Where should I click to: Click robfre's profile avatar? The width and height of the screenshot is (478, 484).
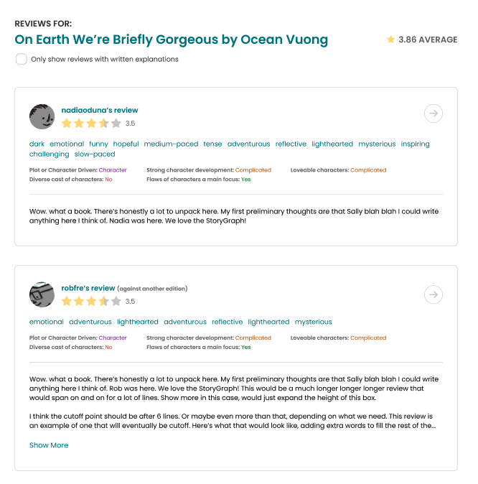point(42,294)
